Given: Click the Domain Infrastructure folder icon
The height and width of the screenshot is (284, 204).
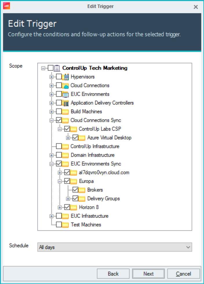Looking at the screenshot, I should click(x=65, y=155).
